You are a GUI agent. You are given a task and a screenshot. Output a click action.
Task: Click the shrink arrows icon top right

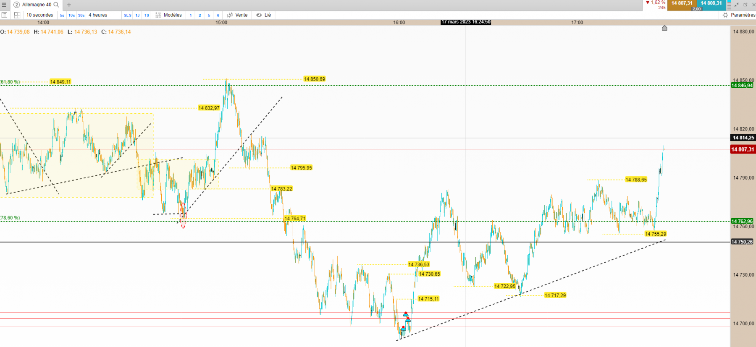(737, 5)
